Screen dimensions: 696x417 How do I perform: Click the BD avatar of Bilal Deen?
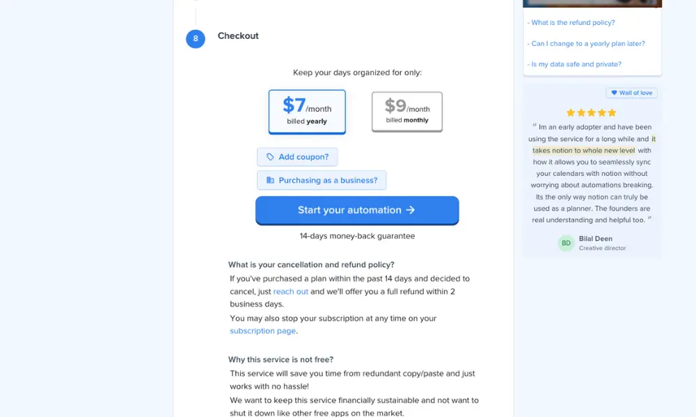coord(566,243)
